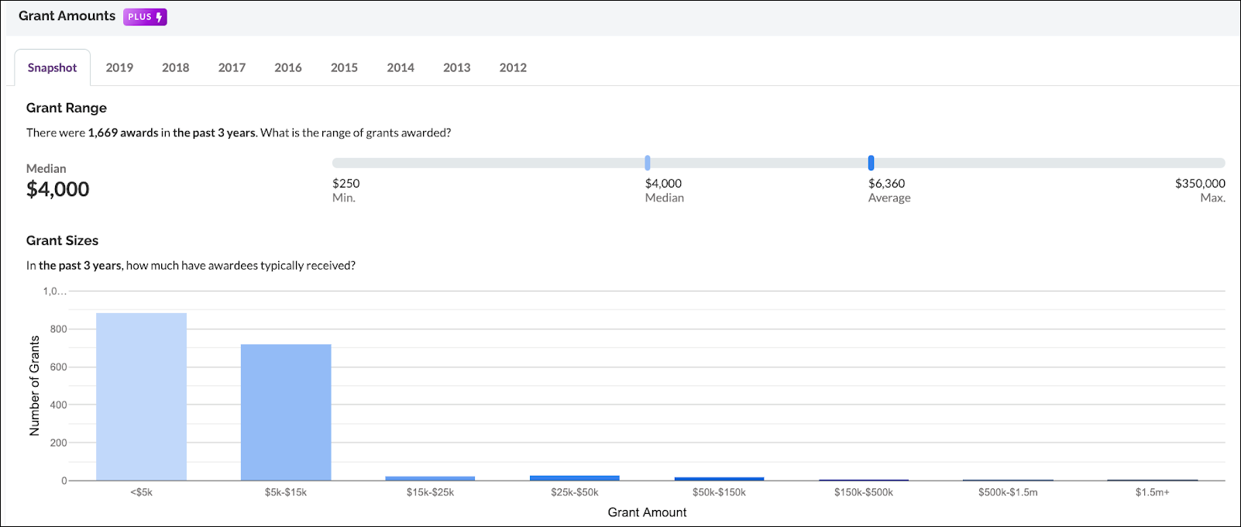
Task: Select the 2016 tab
Action: (288, 67)
